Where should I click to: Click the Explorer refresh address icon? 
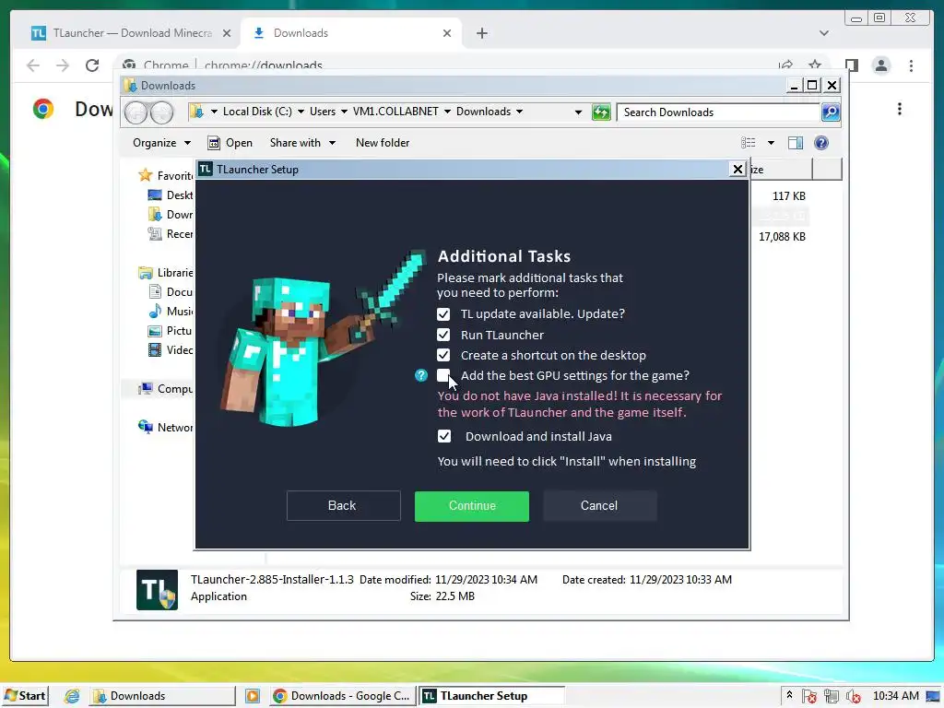[x=601, y=112]
